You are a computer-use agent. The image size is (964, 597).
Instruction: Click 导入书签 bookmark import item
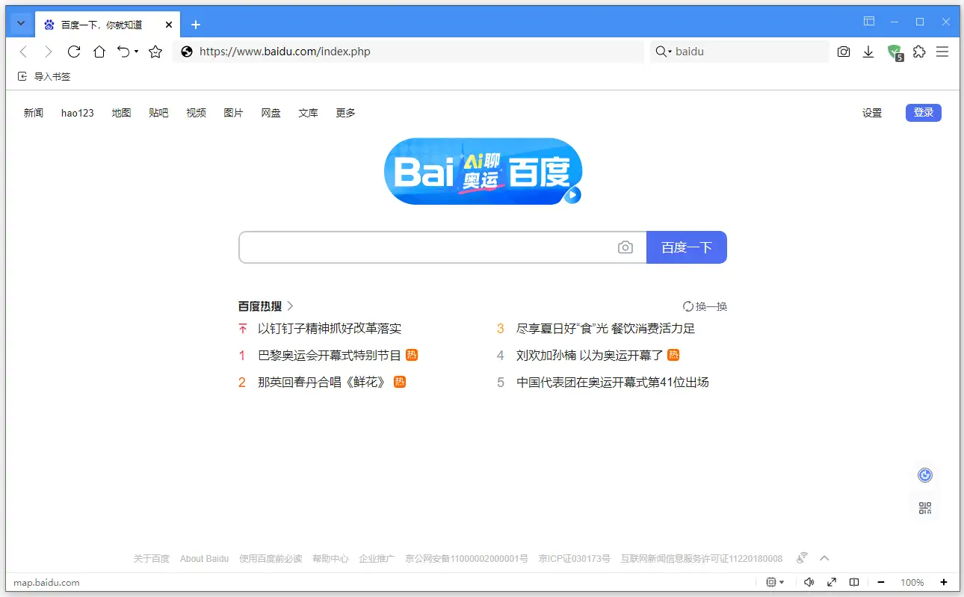[x=44, y=76]
